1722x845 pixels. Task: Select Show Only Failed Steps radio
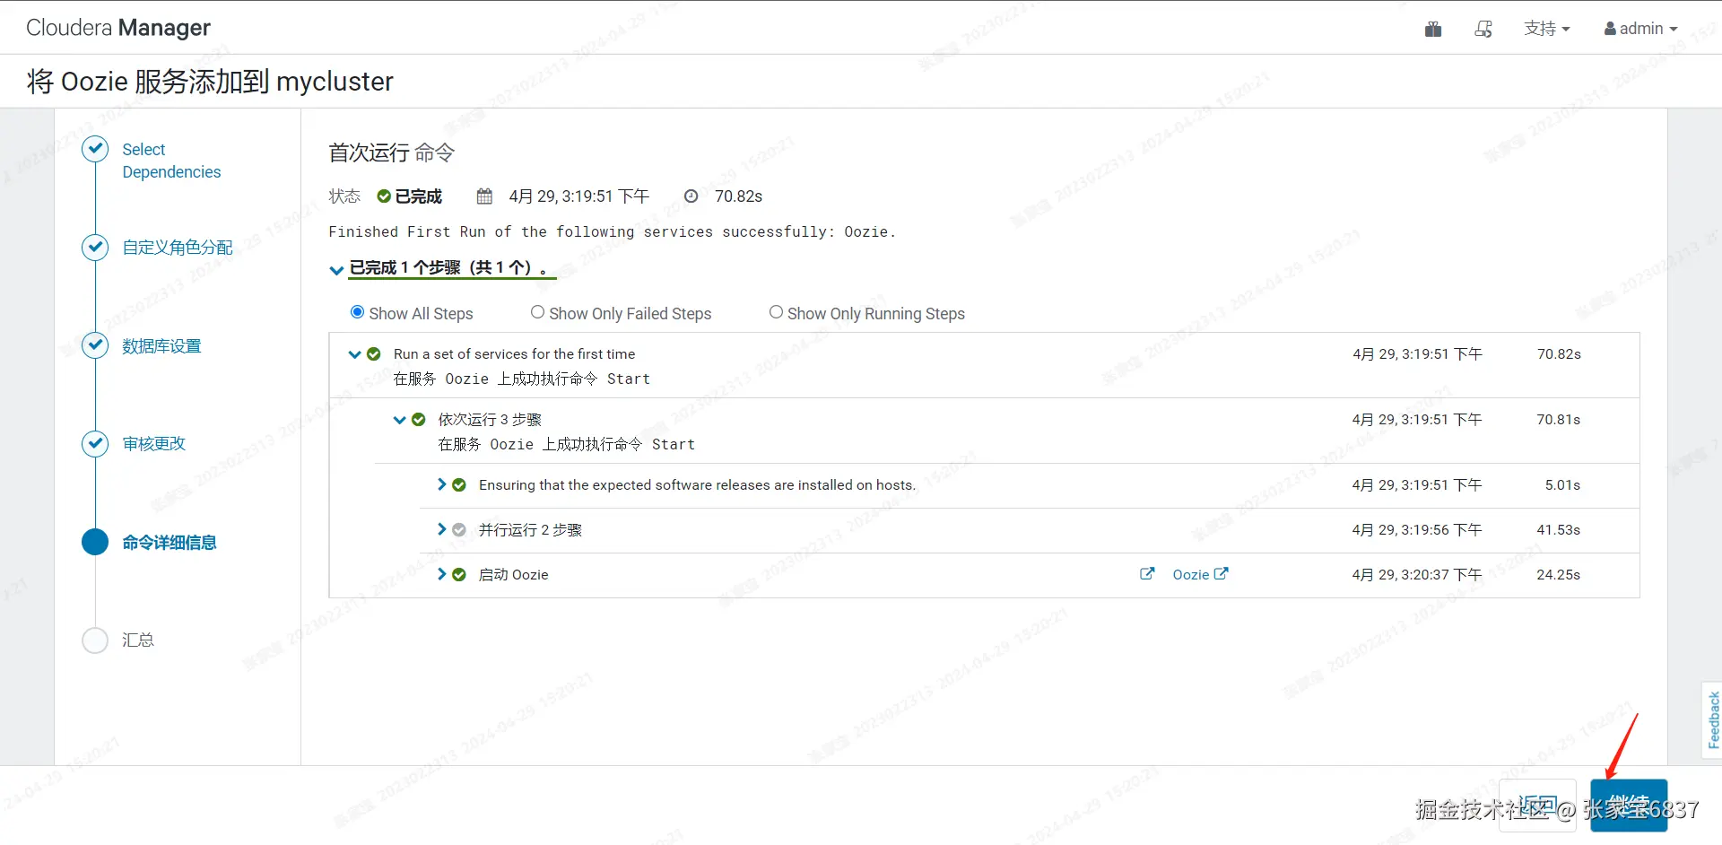pyautogui.click(x=537, y=312)
